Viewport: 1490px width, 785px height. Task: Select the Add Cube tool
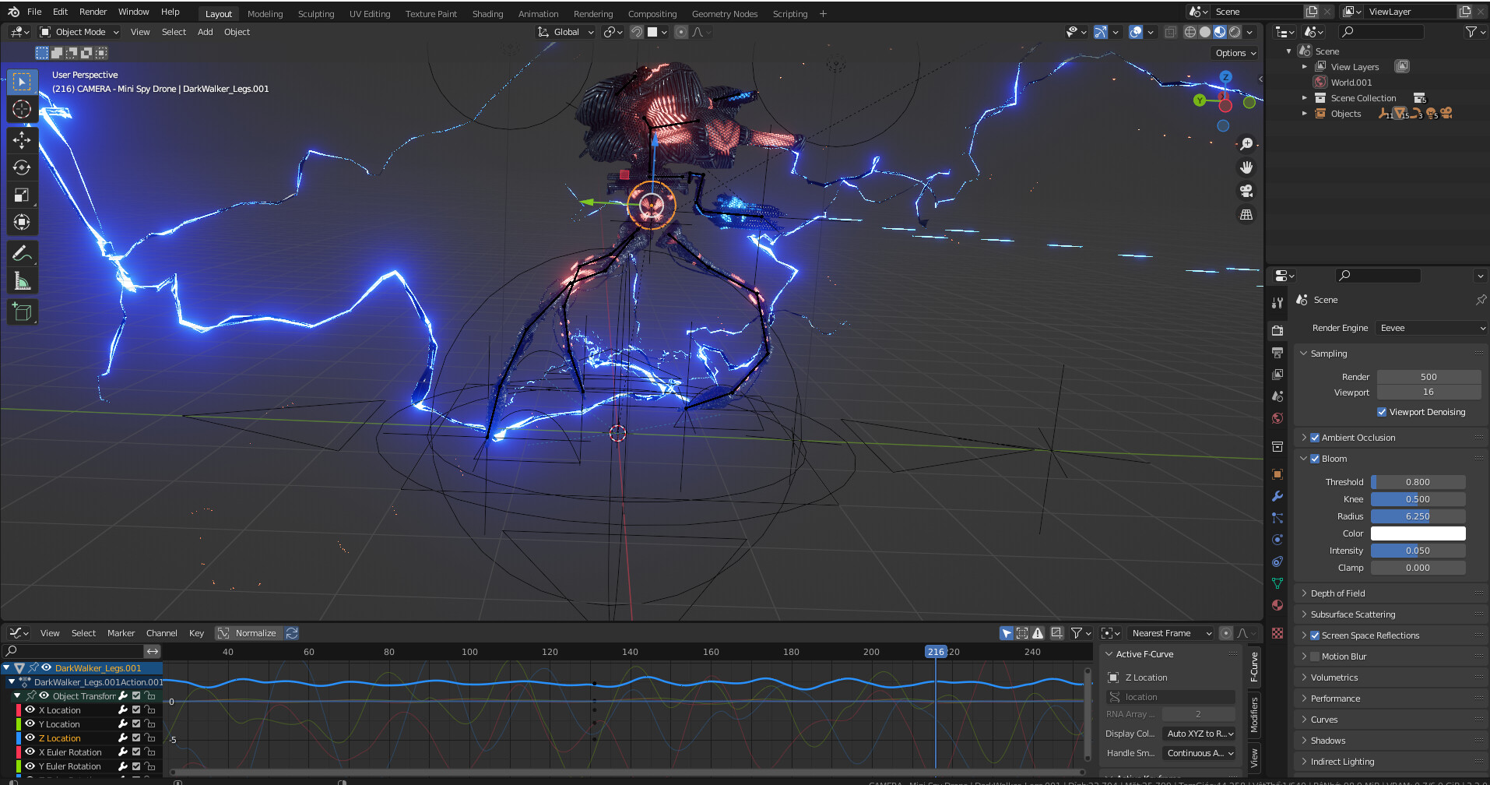22,312
